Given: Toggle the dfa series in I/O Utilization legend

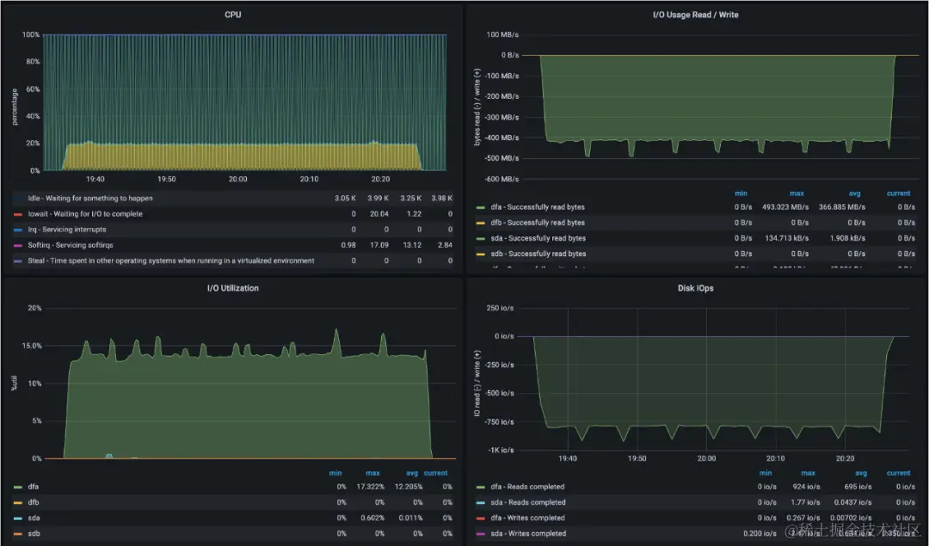Looking at the screenshot, I should coord(34,487).
